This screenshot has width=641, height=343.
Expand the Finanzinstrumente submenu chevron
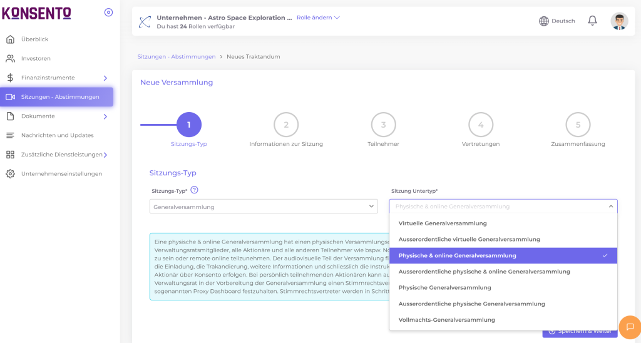[105, 78]
